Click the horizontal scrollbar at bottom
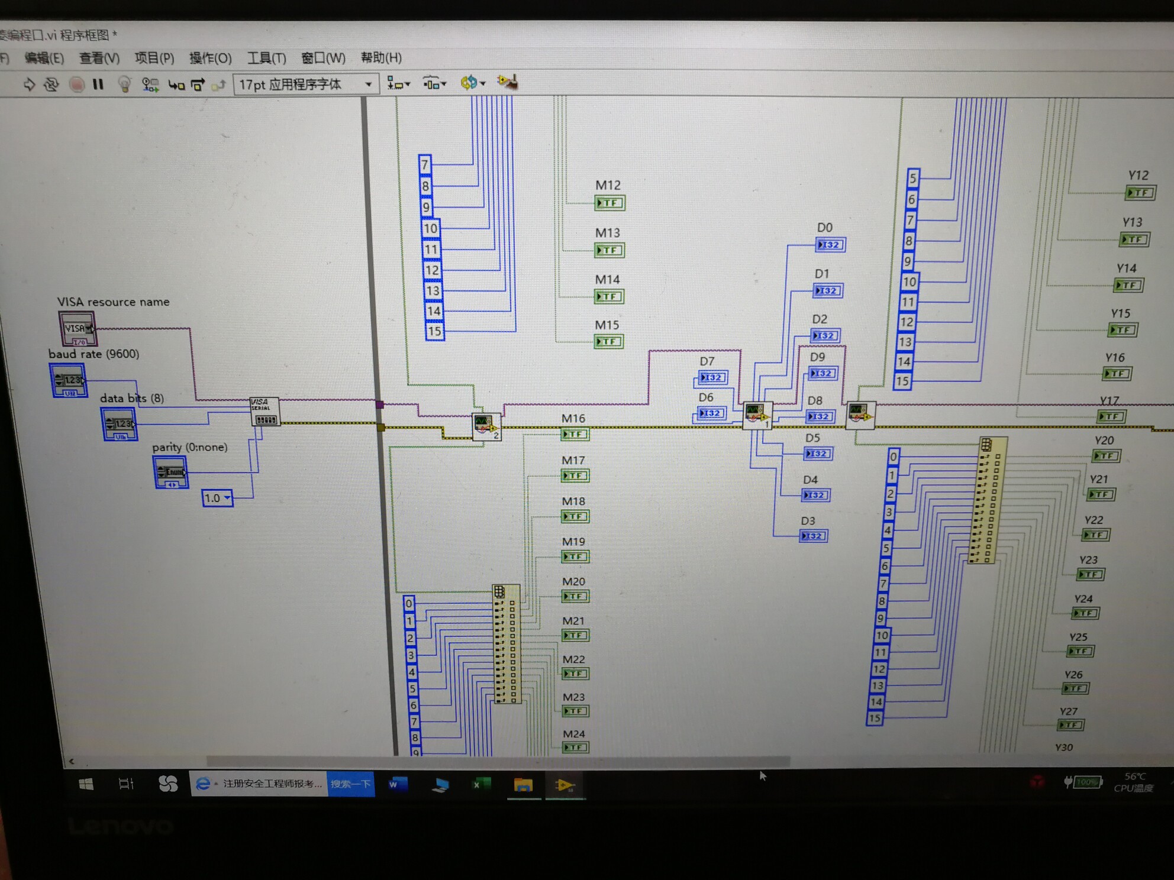Image resolution: width=1174 pixels, height=880 pixels. coord(497,761)
